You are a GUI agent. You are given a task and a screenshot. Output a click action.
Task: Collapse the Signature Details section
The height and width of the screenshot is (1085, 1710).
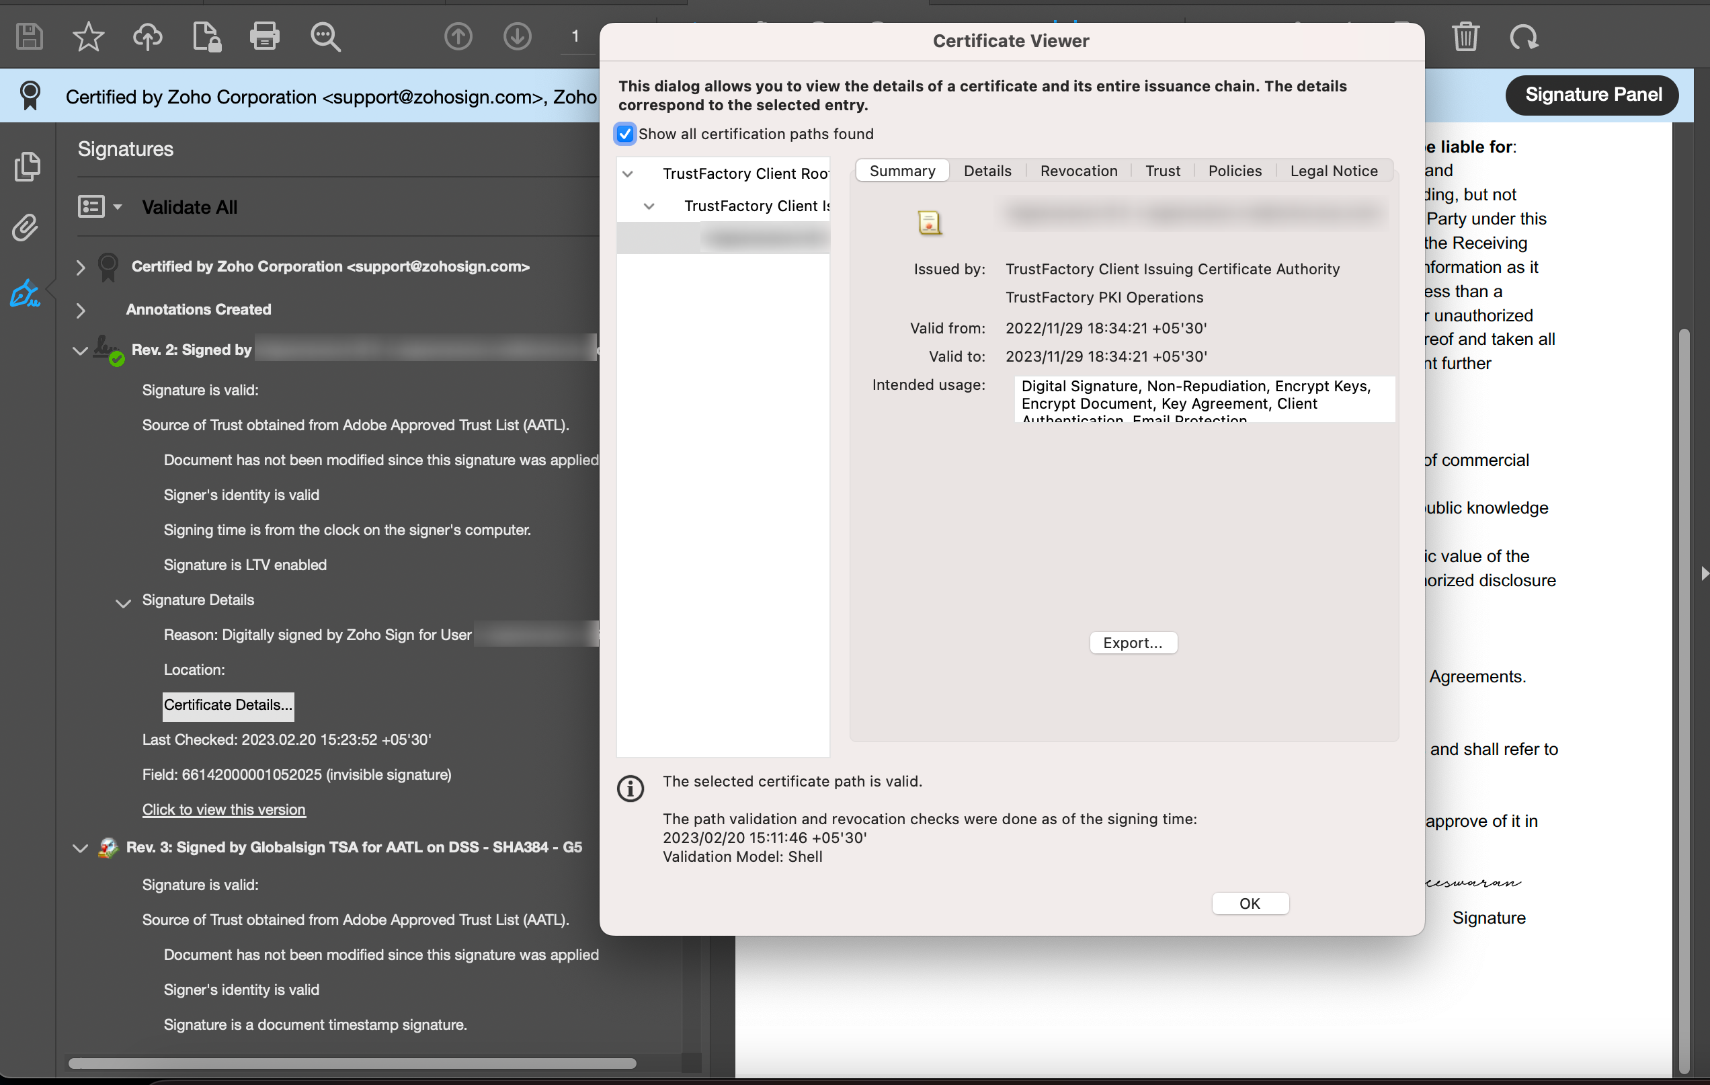(123, 604)
